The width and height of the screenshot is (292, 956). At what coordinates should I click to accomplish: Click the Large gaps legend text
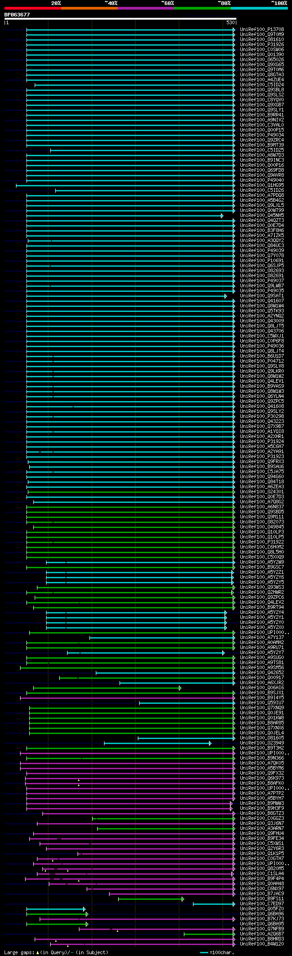[x=56, y=952]
